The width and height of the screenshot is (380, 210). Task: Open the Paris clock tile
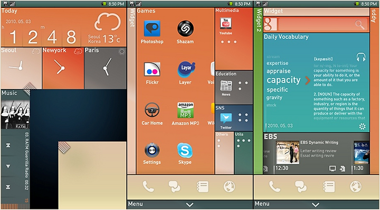pos(106,68)
